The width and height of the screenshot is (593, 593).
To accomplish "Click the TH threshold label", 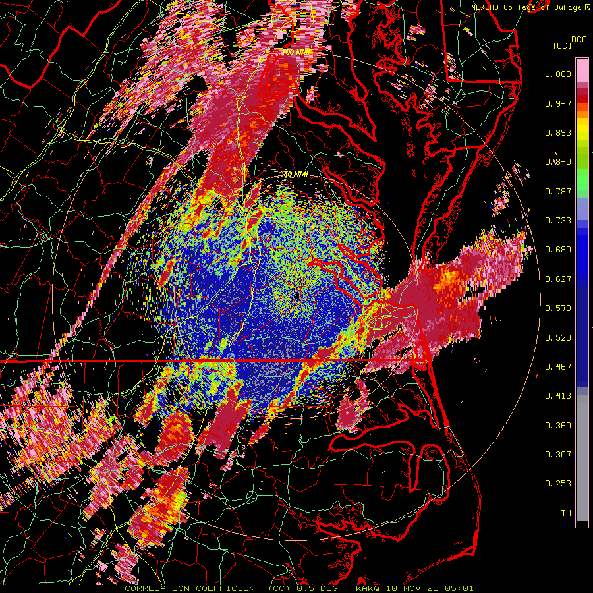I will (x=566, y=513).
